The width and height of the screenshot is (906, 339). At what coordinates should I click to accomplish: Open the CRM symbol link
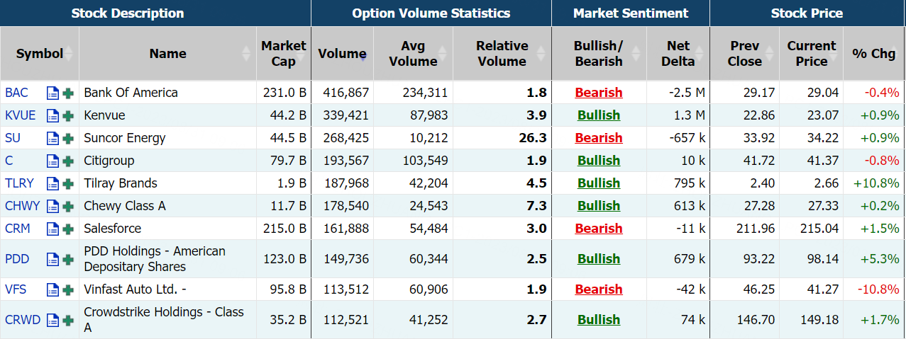point(17,229)
